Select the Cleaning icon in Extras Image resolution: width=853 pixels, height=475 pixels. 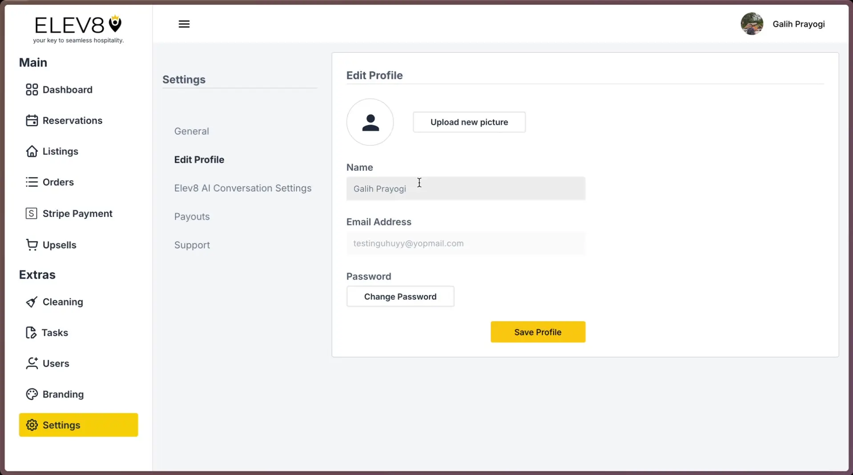[31, 302]
